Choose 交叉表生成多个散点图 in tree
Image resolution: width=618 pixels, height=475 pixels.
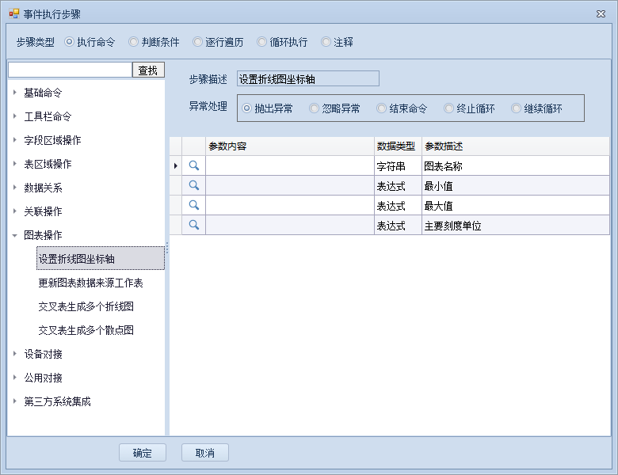86,330
